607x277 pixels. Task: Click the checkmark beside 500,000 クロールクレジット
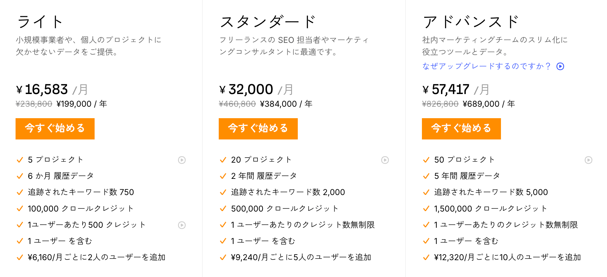point(223,209)
